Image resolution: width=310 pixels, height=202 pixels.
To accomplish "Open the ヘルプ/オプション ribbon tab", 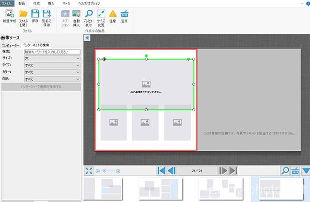I will click(89, 4).
